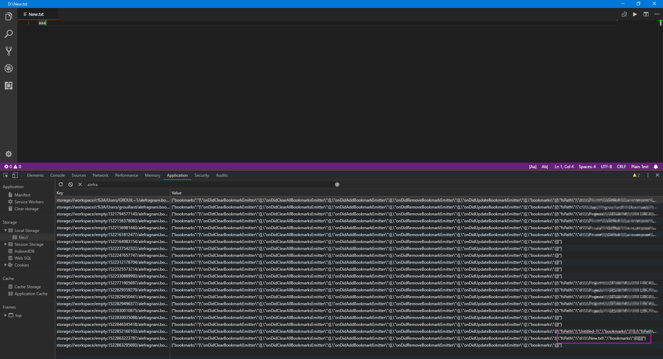Open the Extensions view icon
Screen dimensions: 663x359
pyautogui.click(x=8, y=86)
